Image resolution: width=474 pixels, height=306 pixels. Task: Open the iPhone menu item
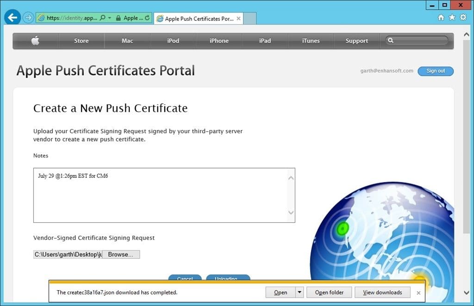[x=219, y=41]
